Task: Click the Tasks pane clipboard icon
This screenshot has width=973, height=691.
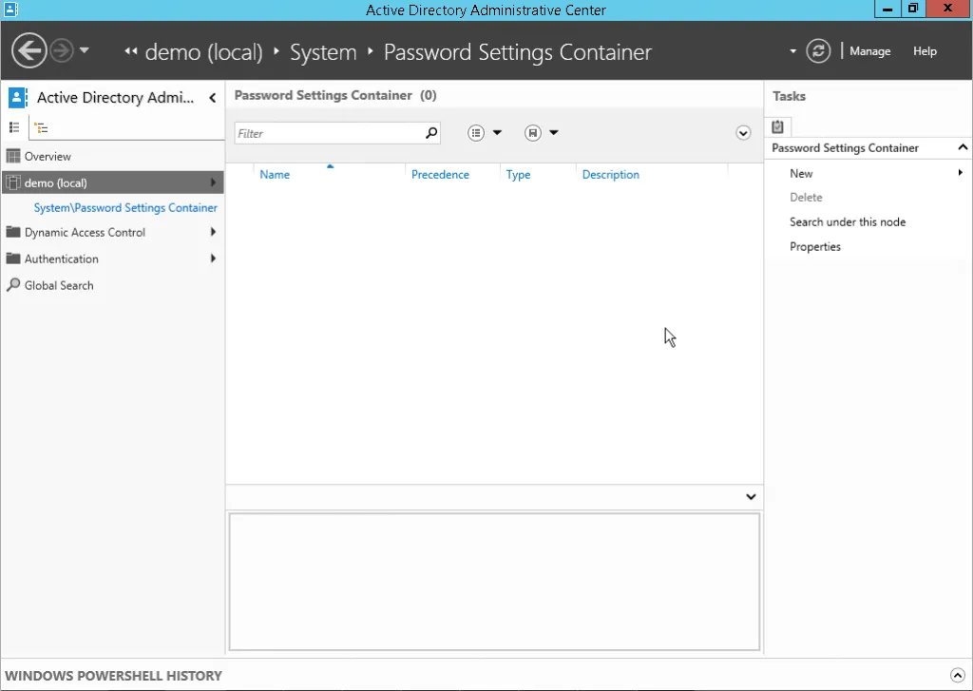Action: click(777, 125)
